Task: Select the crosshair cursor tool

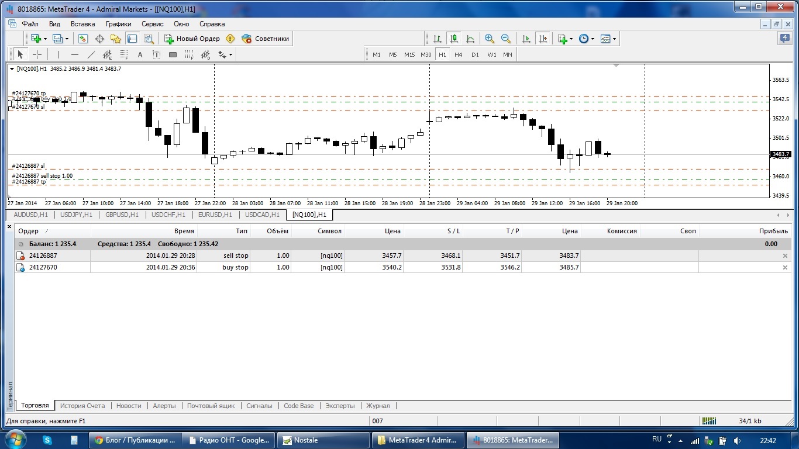Action: (37, 54)
